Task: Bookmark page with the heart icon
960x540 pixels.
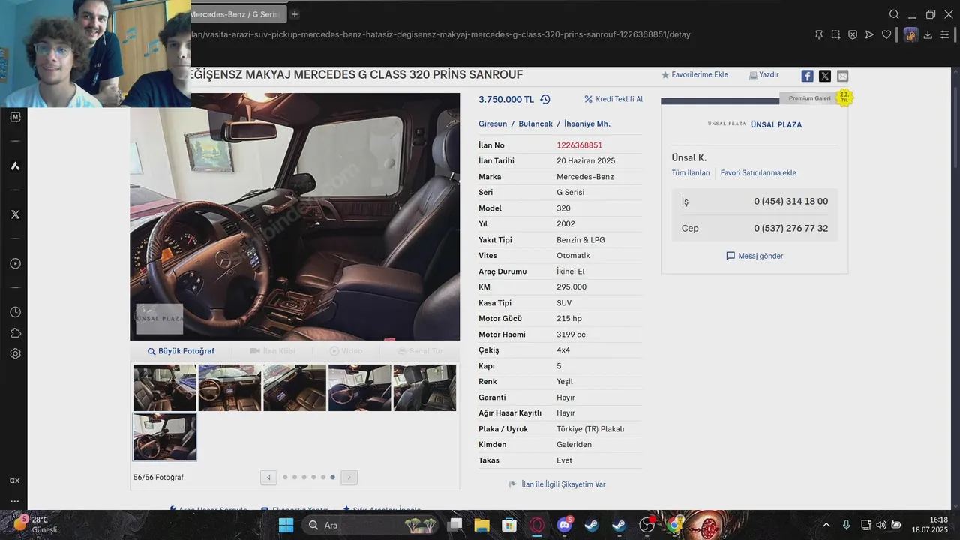Action: (886, 34)
